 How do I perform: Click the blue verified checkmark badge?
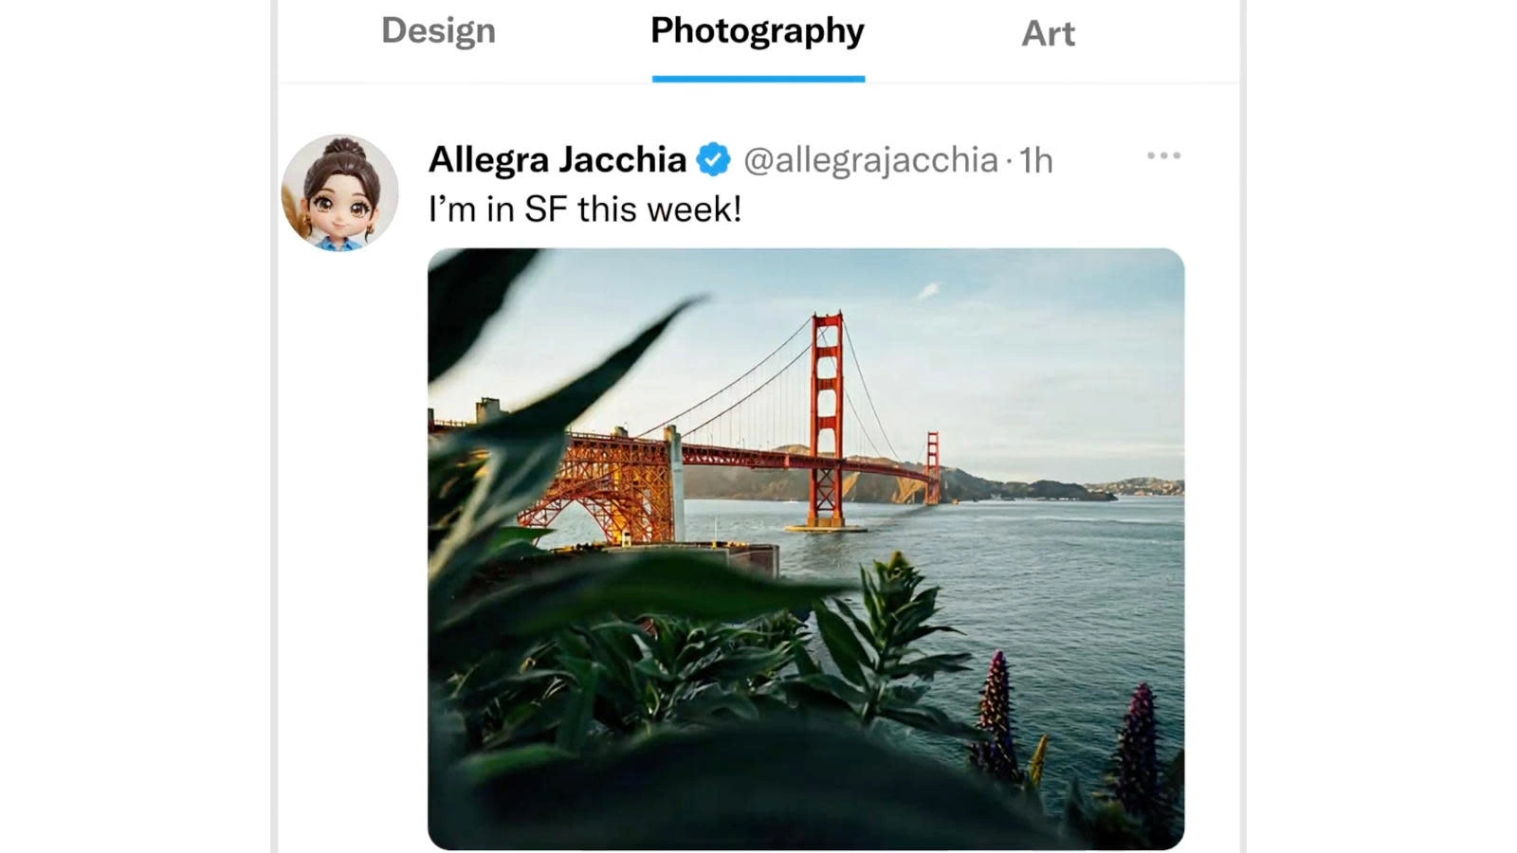[713, 159]
